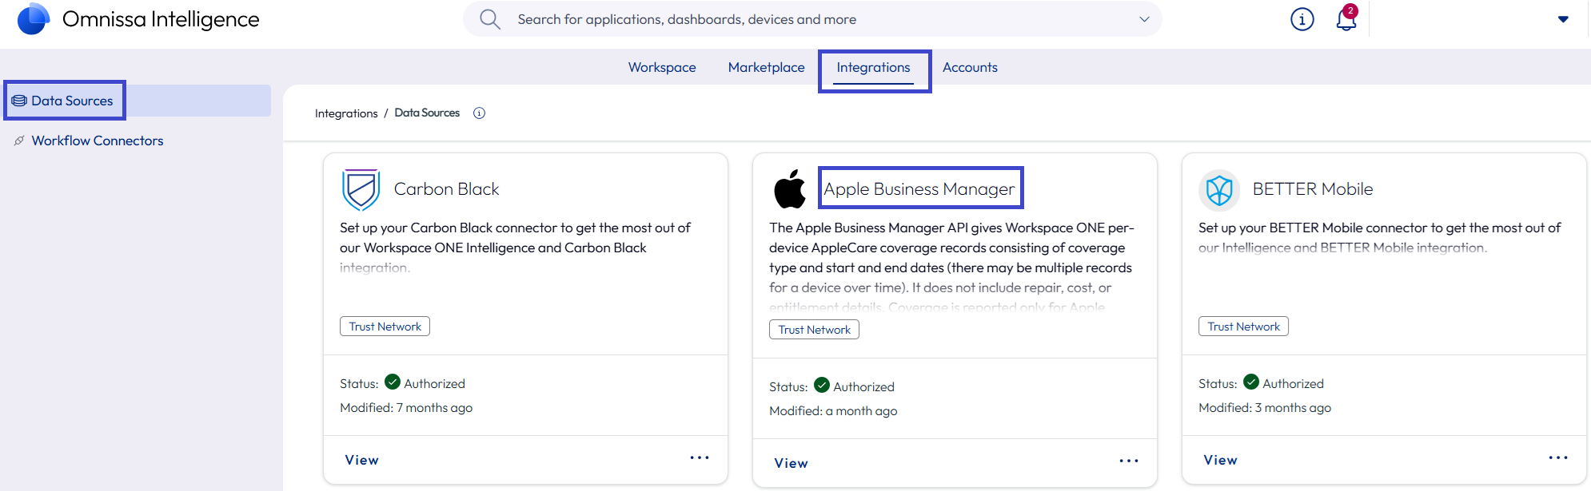Click Trust Network tag on Apple Business Manager
This screenshot has width=1591, height=491.
tap(814, 330)
